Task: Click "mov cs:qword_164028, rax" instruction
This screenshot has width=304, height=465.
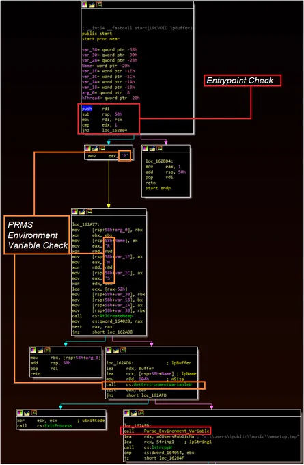Action: 107,321
